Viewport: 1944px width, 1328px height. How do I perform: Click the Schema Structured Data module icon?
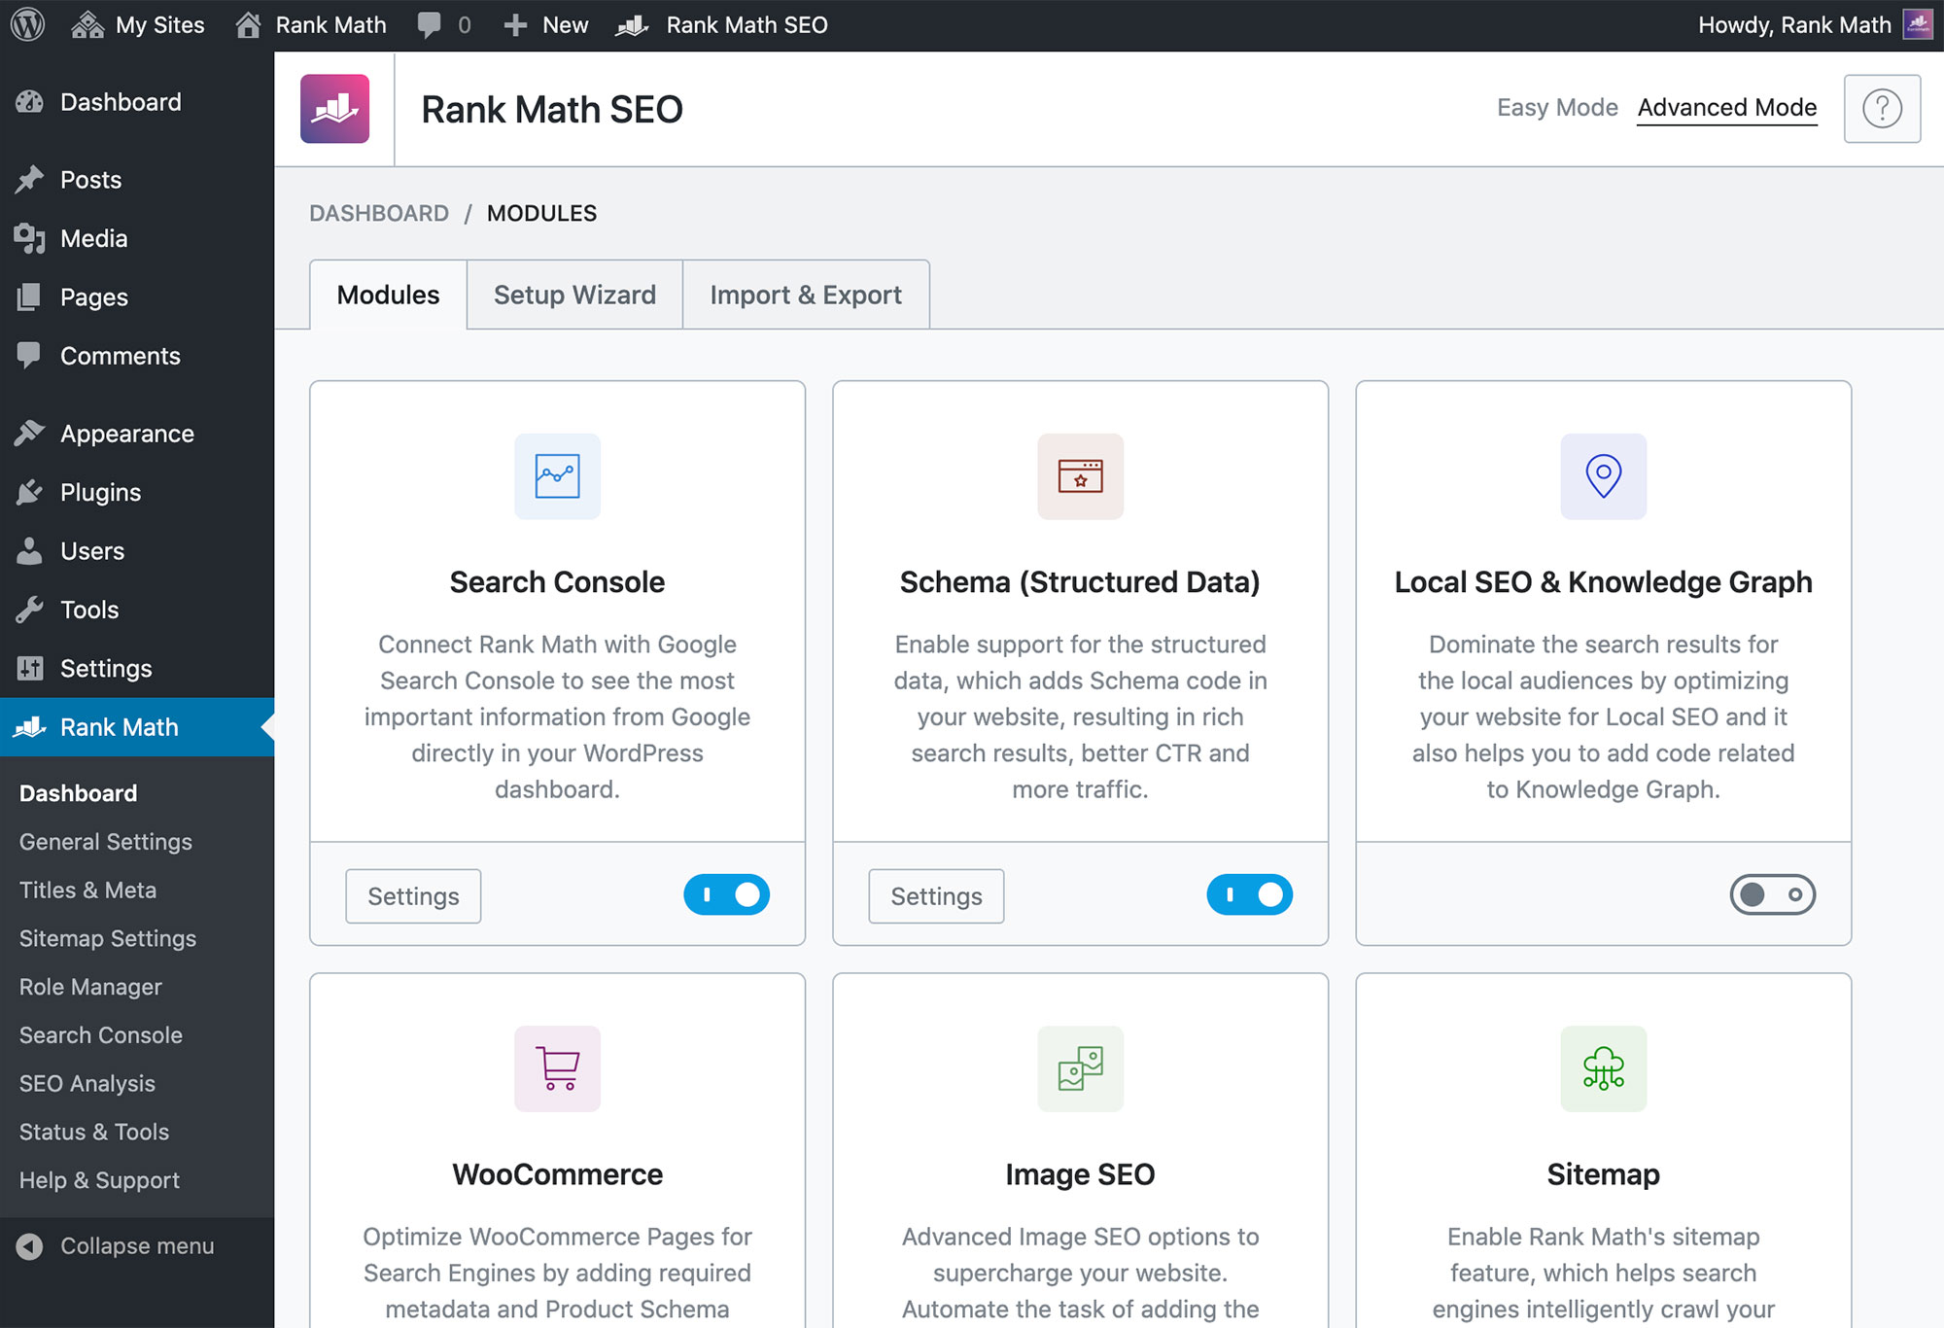point(1080,475)
